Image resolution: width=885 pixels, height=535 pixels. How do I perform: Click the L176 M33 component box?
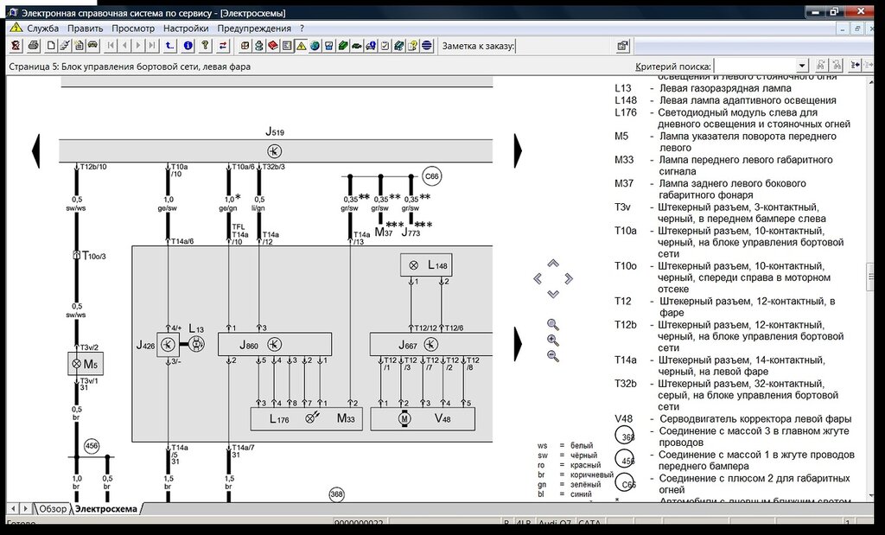coord(307,418)
